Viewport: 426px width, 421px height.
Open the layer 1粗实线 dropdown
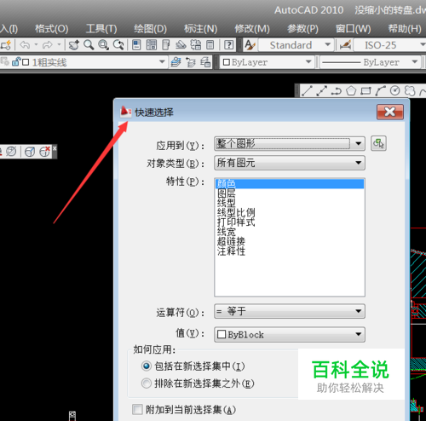tap(162, 62)
